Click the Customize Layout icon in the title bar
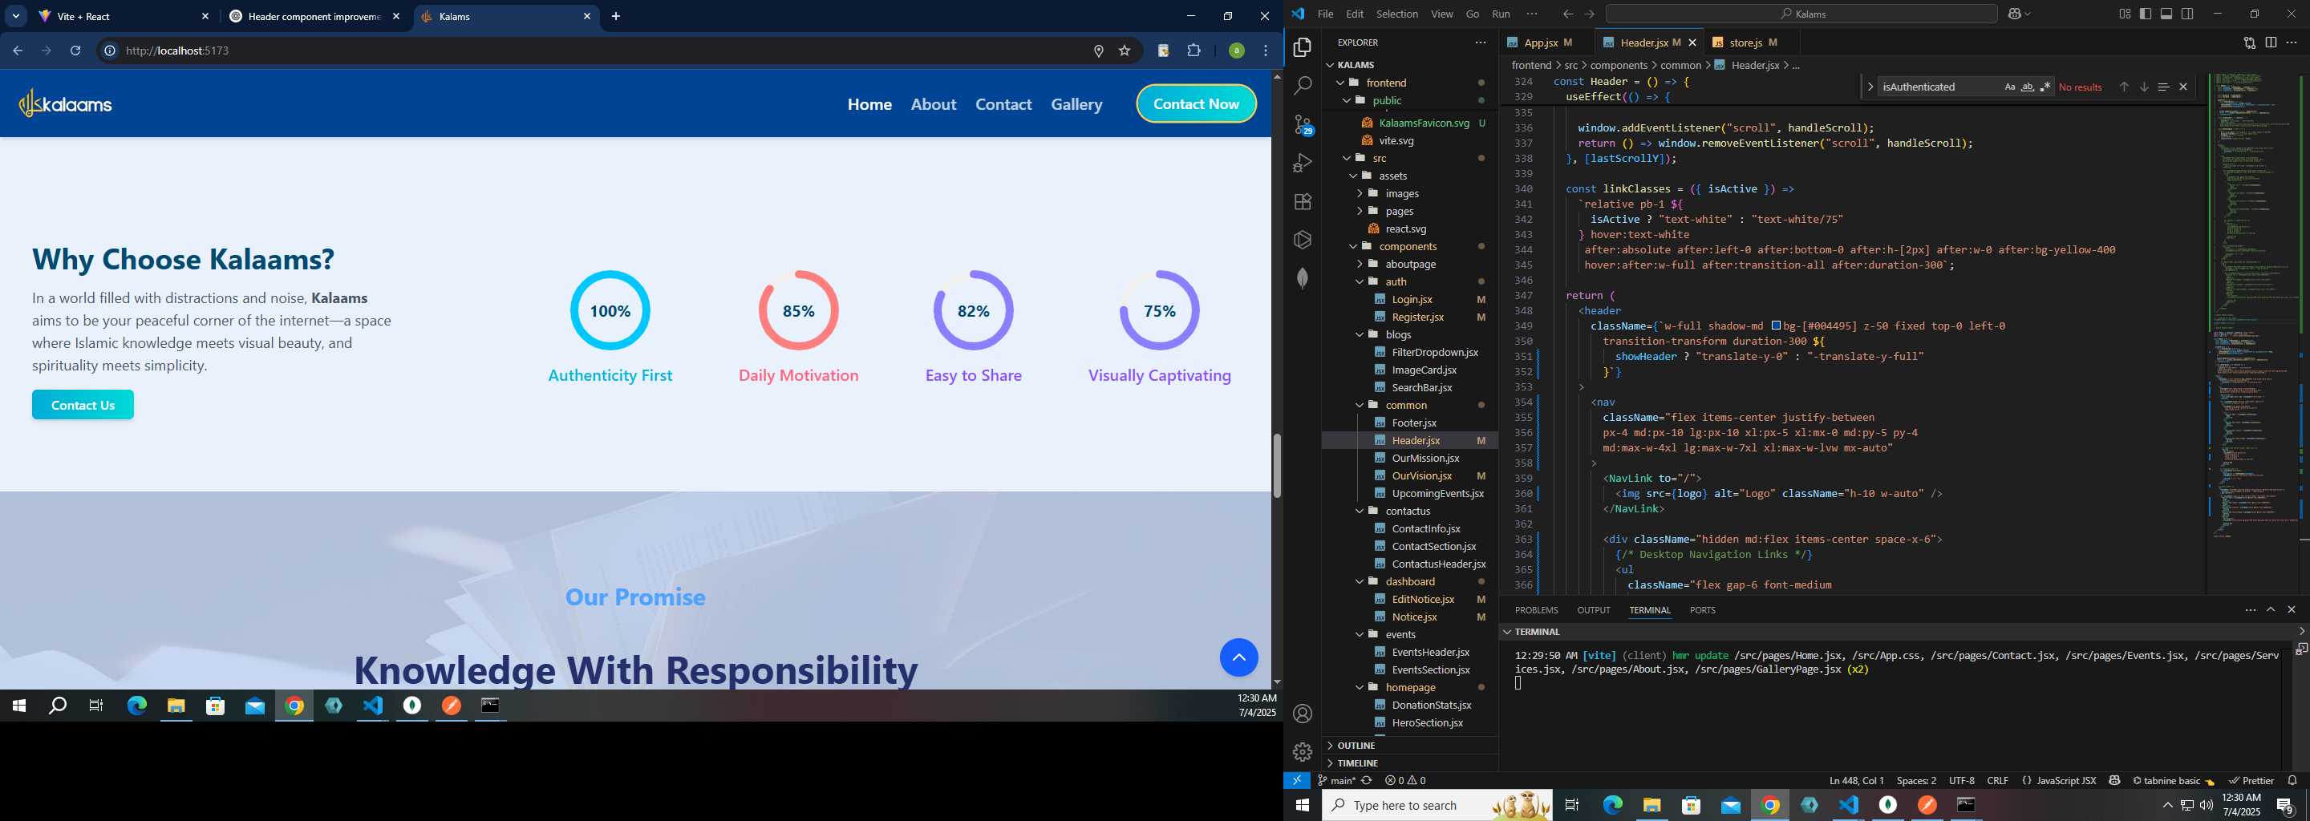 [x=2125, y=14]
